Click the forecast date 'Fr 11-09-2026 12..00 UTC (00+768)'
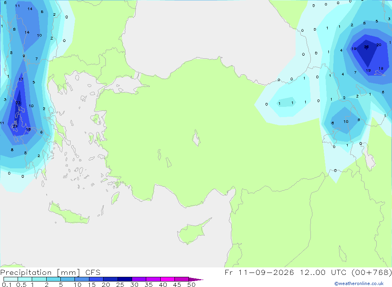 coord(308,272)
